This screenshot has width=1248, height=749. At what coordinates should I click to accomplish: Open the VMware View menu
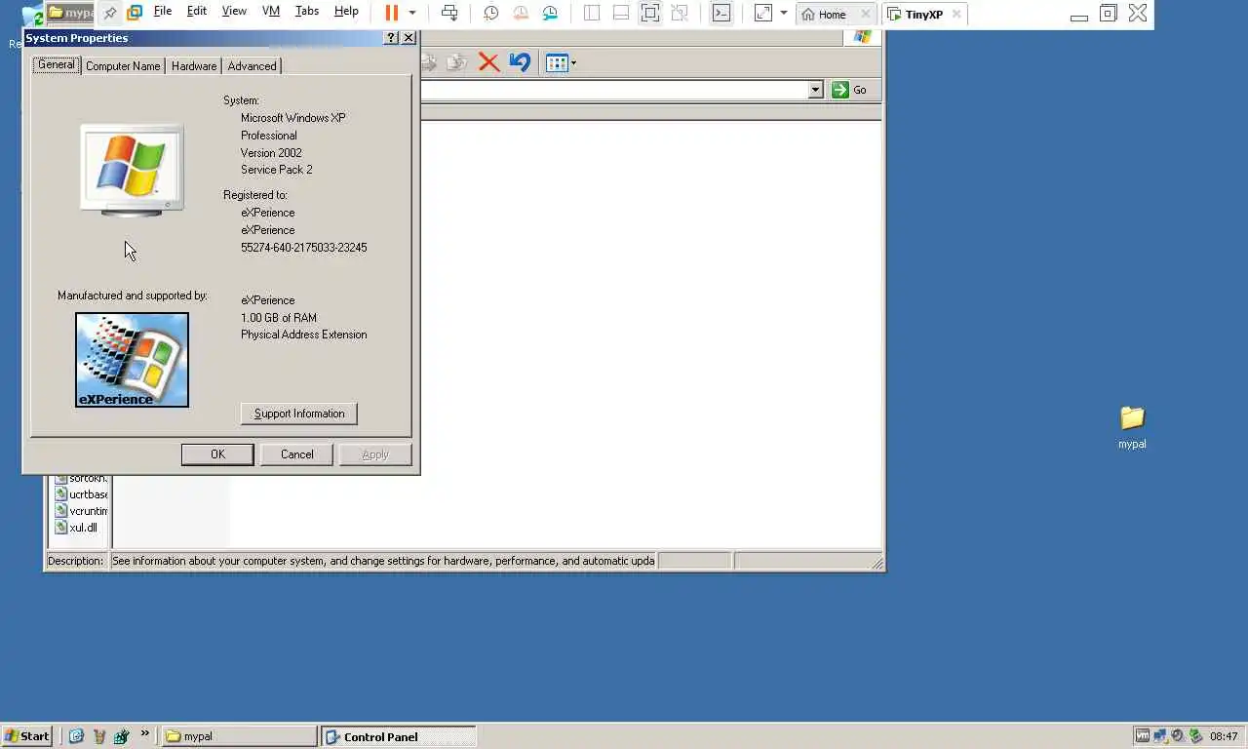pyautogui.click(x=234, y=11)
